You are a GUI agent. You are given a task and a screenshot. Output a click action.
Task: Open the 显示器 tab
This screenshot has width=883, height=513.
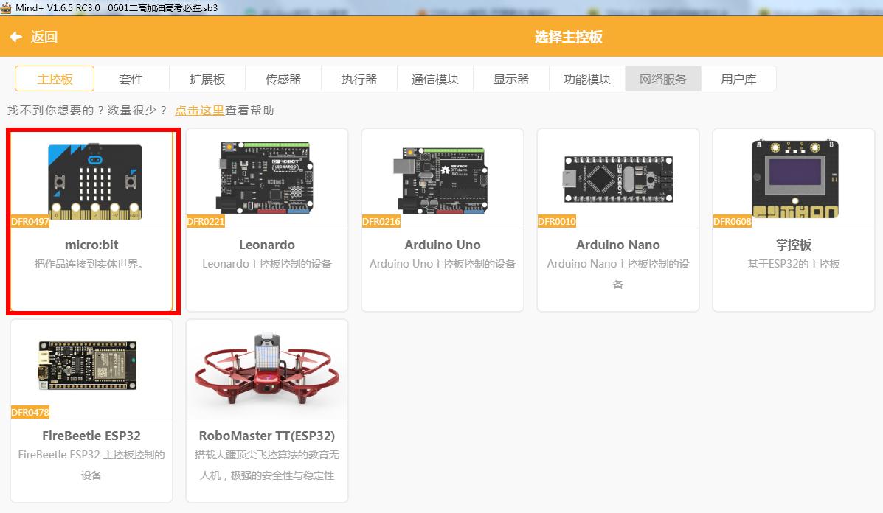(511, 79)
